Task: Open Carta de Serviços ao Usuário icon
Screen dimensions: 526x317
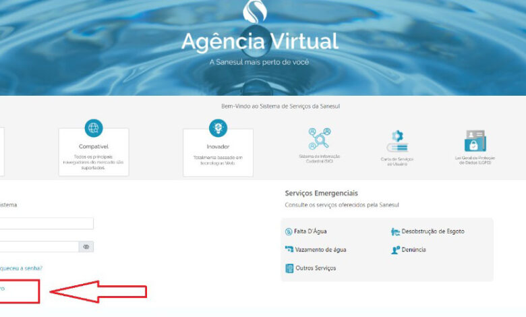Action: coord(397,142)
